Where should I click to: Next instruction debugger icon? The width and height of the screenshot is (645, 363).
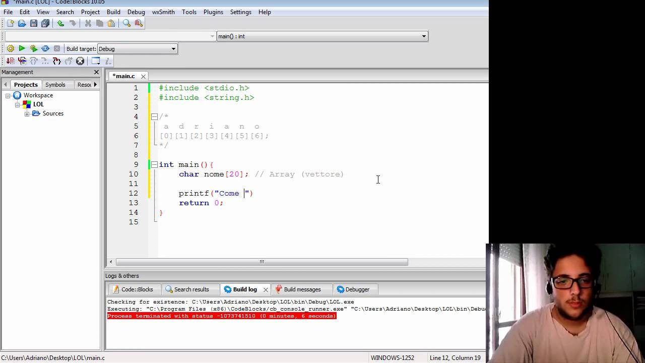pos(45,61)
